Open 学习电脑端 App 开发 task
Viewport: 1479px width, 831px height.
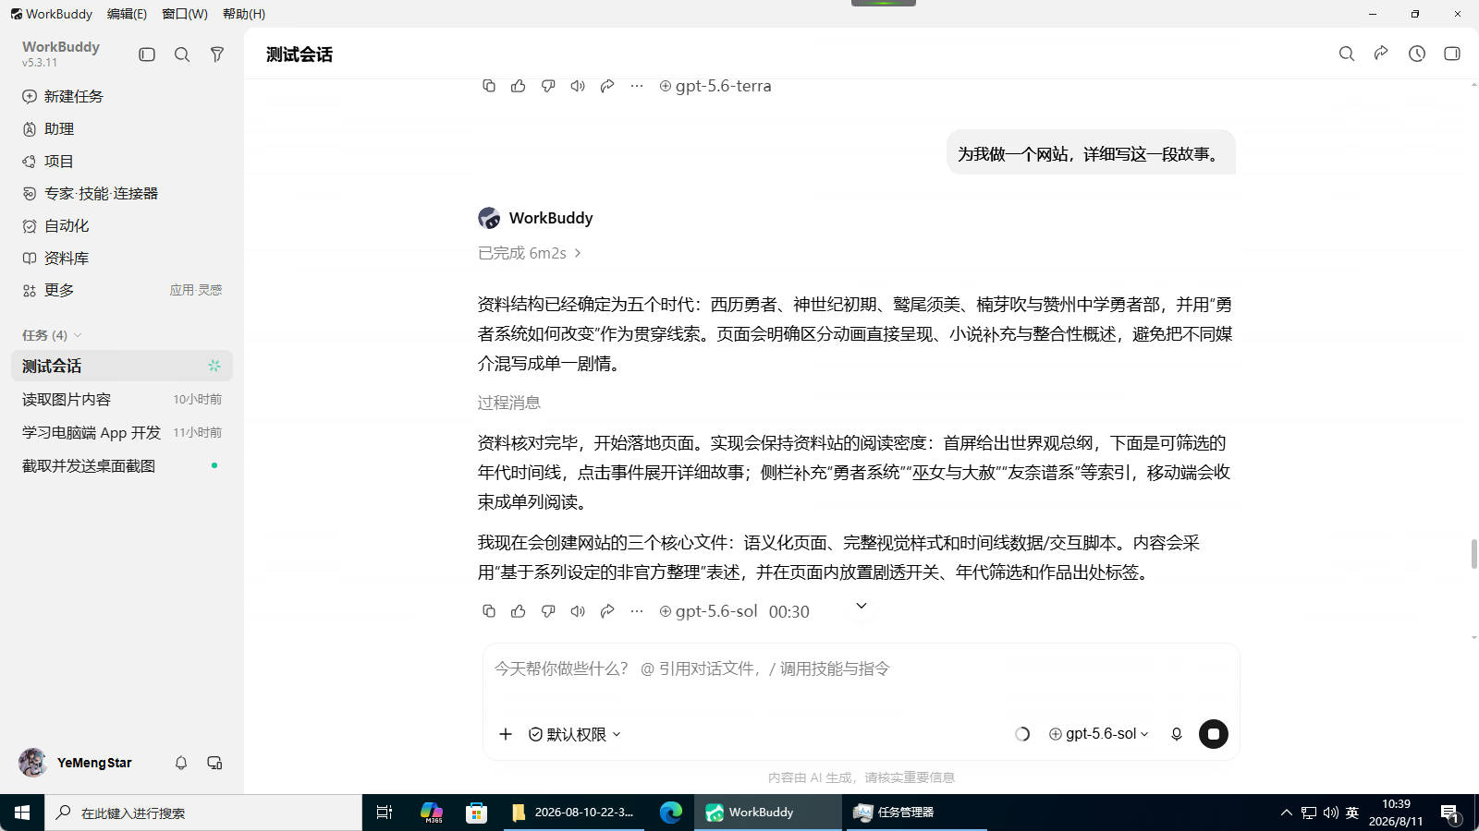pyautogui.click(x=122, y=432)
